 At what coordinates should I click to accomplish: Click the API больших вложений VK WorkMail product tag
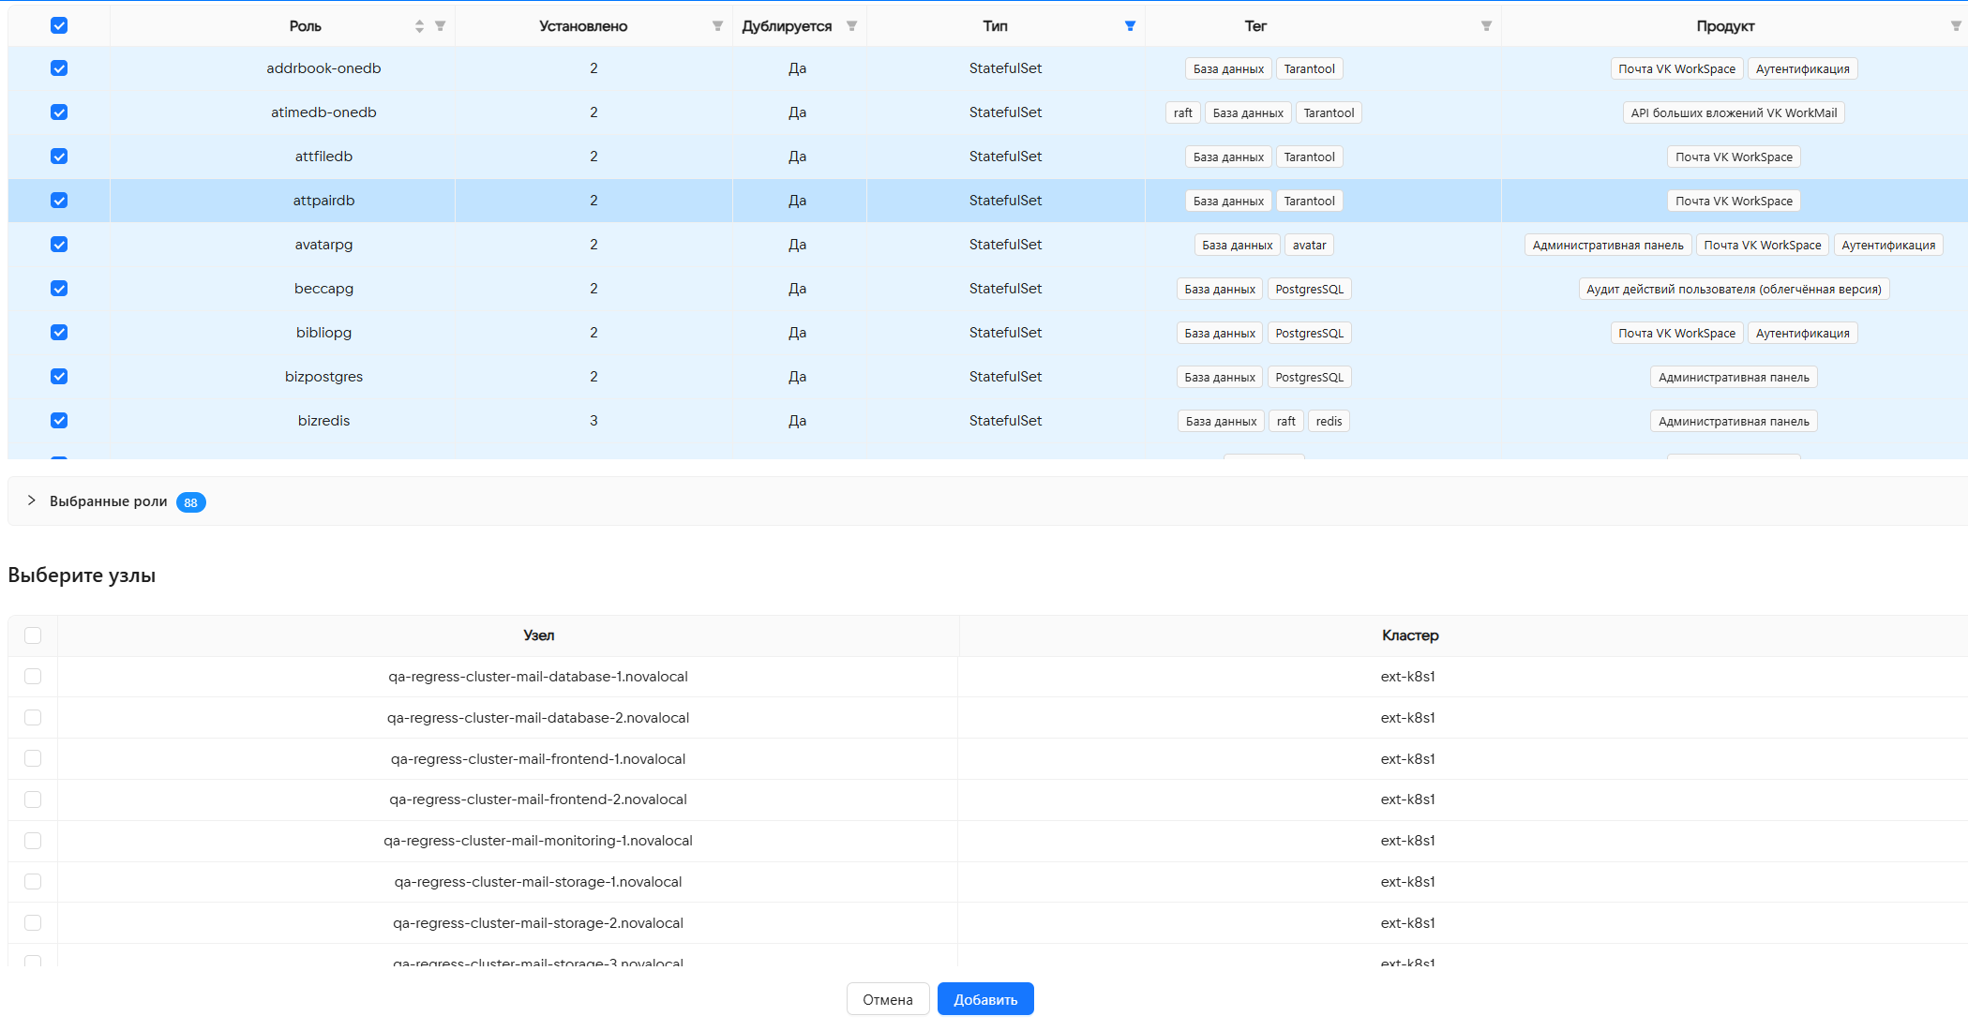pos(1734,112)
